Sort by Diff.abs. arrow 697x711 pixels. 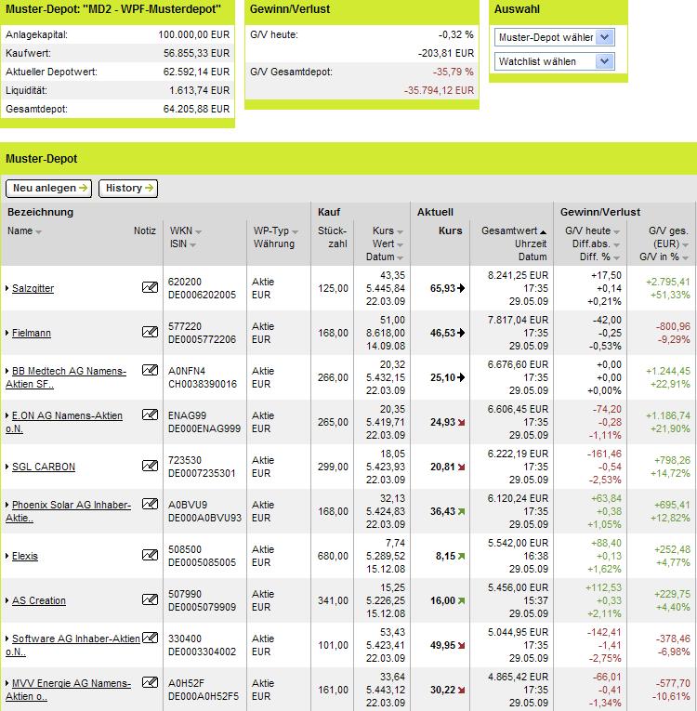coord(616,244)
